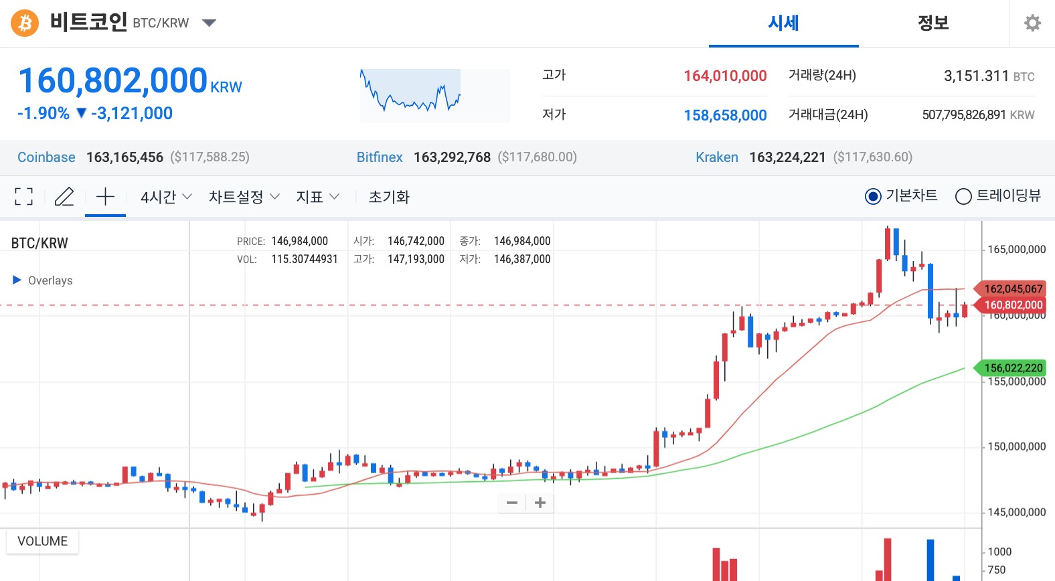Open the BTC/KRW market selector dropdown arrow

click(x=209, y=23)
